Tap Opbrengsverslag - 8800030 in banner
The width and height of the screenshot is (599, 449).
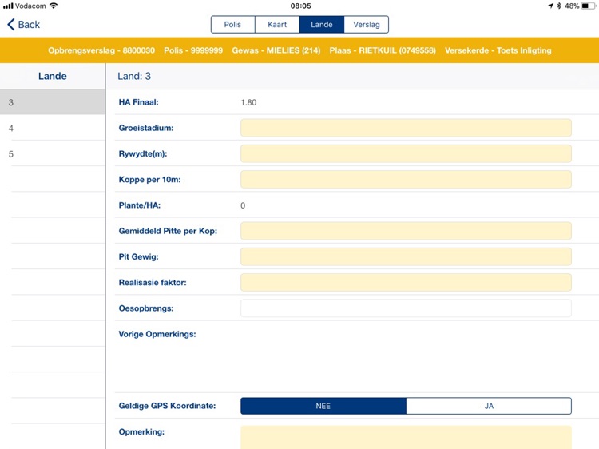point(101,50)
